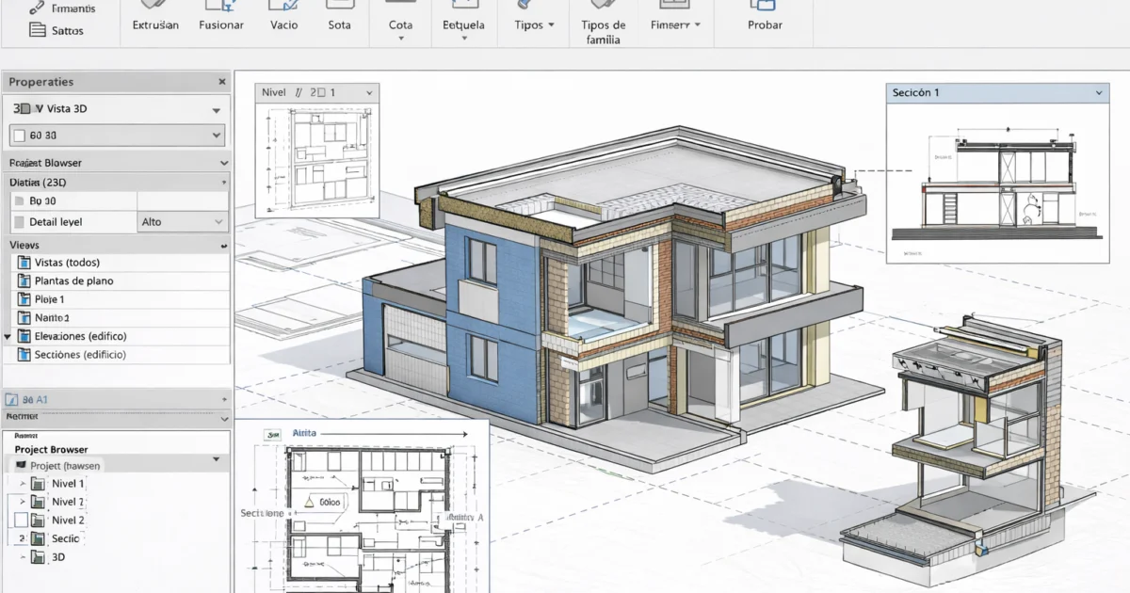Collapse the Elevaciones (edificio) tree item
Image resolution: width=1130 pixels, height=593 pixels.
[9, 335]
